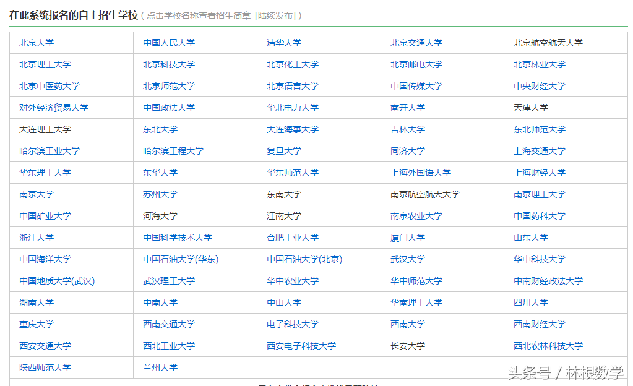Click the 清华大学 link
Viewport: 633px width, 386px height.
click(x=284, y=43)
